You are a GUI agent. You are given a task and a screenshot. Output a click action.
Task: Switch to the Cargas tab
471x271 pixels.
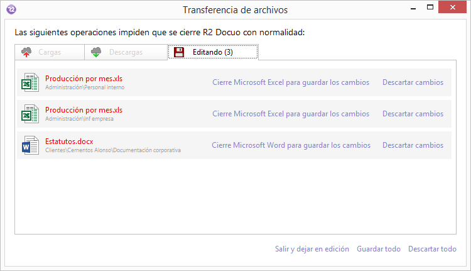50,52
